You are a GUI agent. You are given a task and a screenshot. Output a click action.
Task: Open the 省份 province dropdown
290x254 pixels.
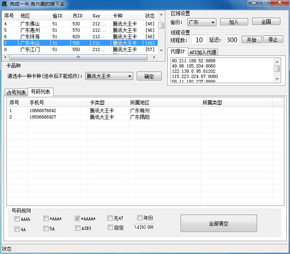(202, 23)
